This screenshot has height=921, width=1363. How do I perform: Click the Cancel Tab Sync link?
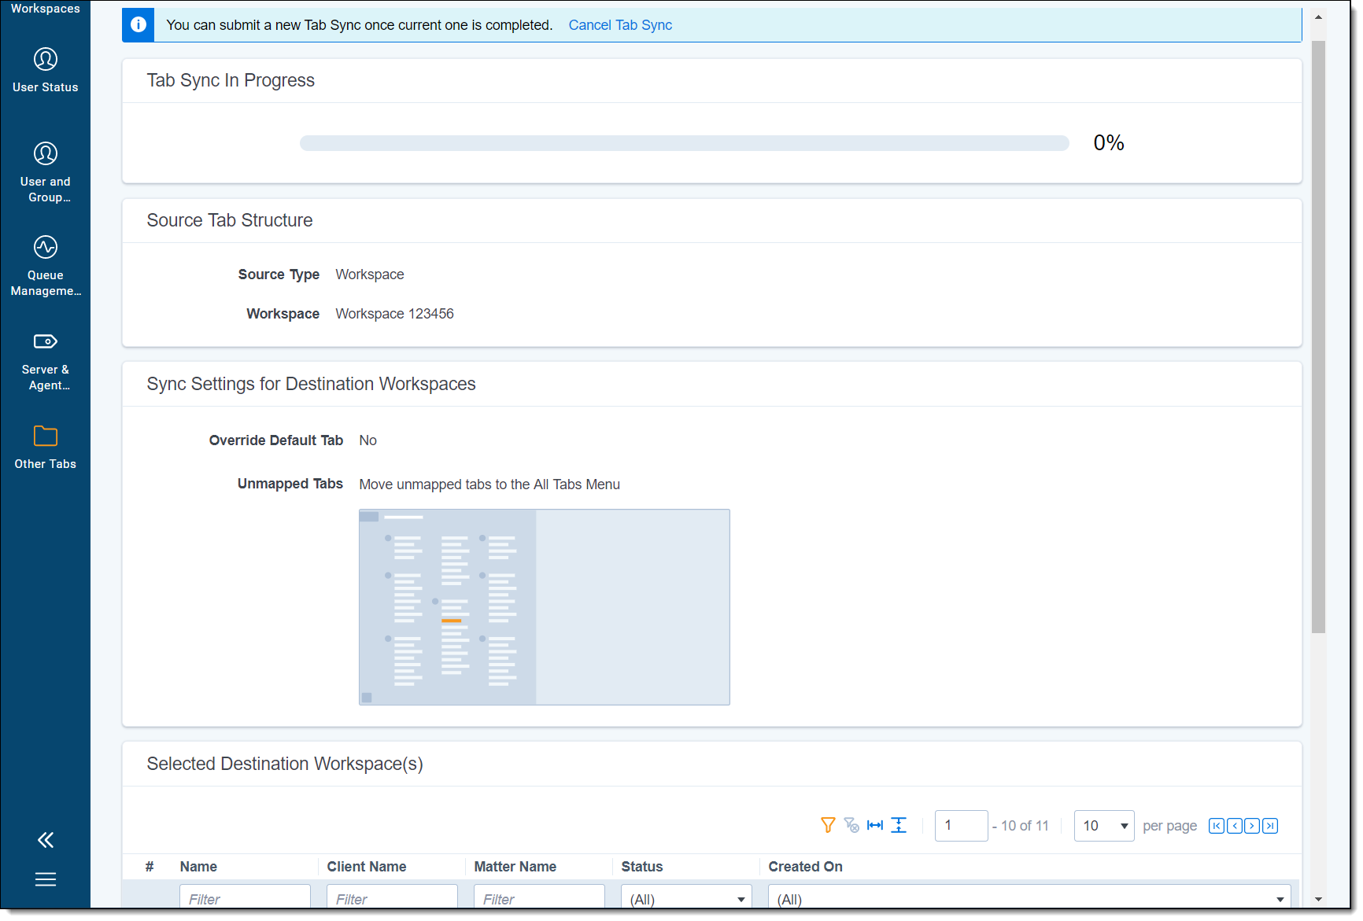[x=619, y=25]
